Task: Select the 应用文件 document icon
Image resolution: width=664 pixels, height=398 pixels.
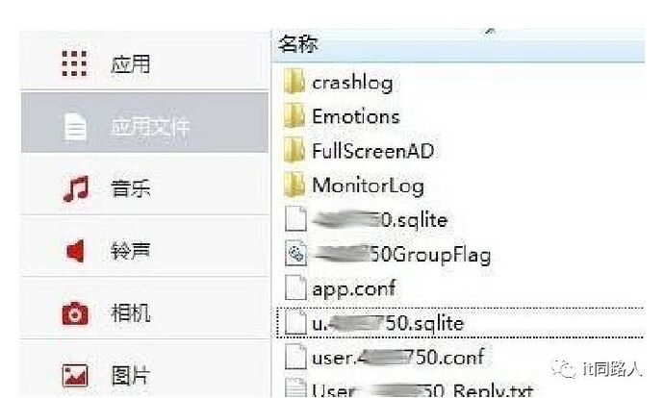Action: 75,126
